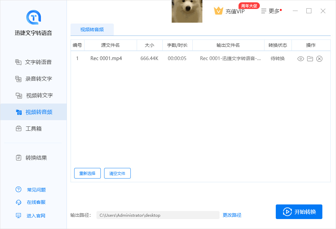
Task: Open the 更多 menu
Action: [x=271, y=11]
